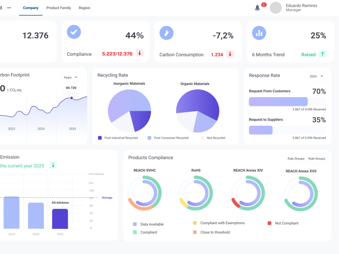Click the Request From Customers progress bar
Screen dimensions: 339x254
[x=287, y=102]
